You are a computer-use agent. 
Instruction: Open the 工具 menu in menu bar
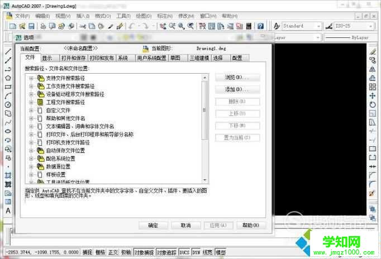click(x=123, y=16)
